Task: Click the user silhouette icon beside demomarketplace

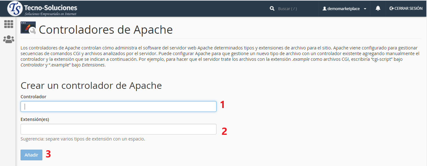Action: click(324, 9)
